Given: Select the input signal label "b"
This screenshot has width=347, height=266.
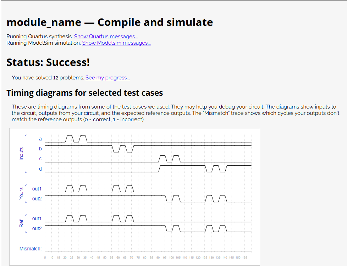Looking at the screenshot, I should click(x=40, y=149).
